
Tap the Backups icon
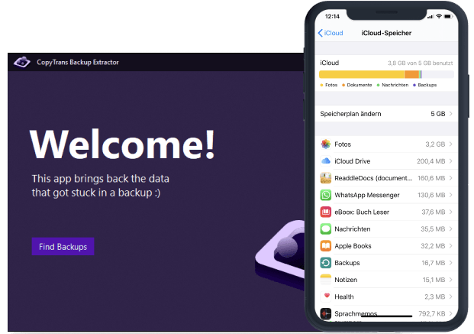click(326, 263)
